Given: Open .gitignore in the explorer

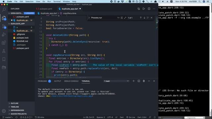Looking at the screenshot, I should click(x=21, y=34).
